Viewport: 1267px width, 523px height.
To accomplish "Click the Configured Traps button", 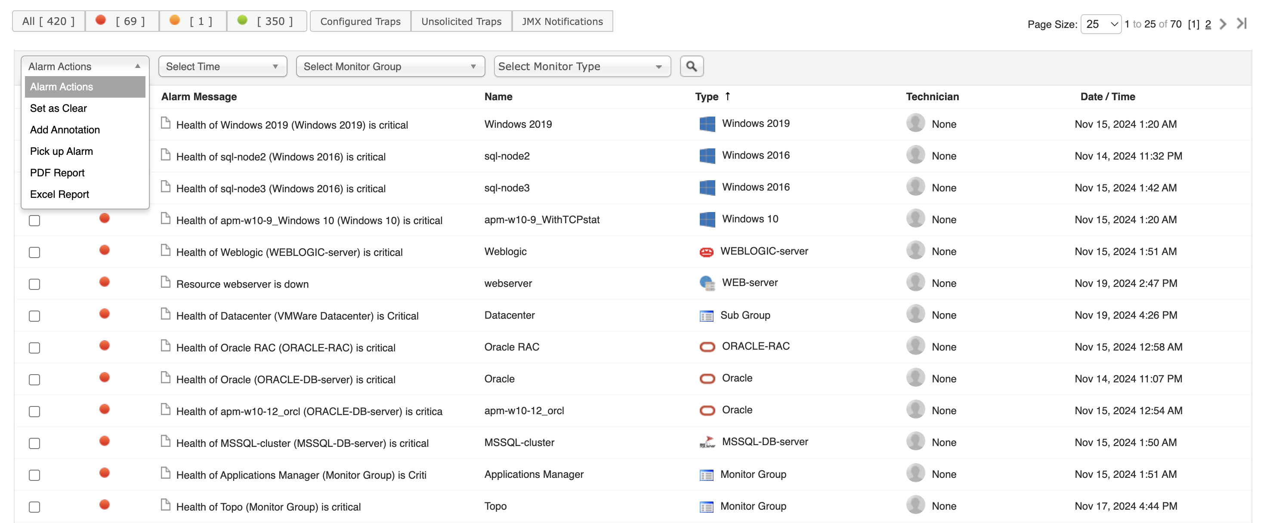I will point(360,21).
